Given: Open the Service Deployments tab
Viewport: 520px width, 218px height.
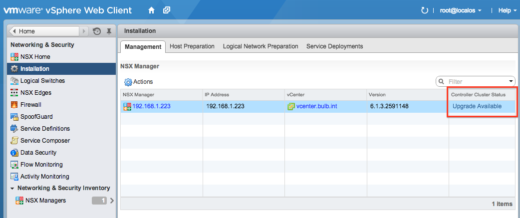Looking at the screenshot, I should 335,46.
